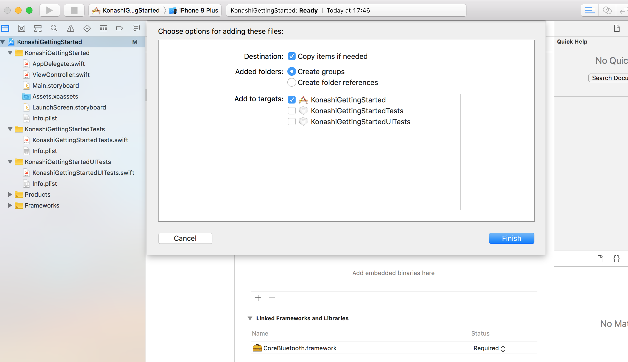
Task: Uncheck Copy items if needed
Action: pyautogui.click(x=292, y=56)
